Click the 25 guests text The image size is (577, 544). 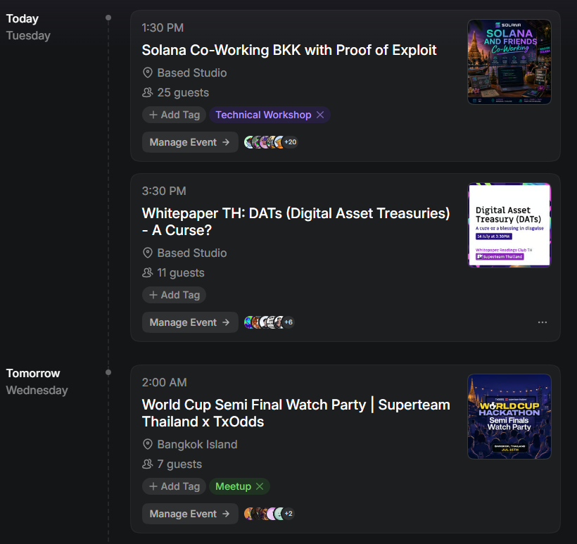(183, 93)
